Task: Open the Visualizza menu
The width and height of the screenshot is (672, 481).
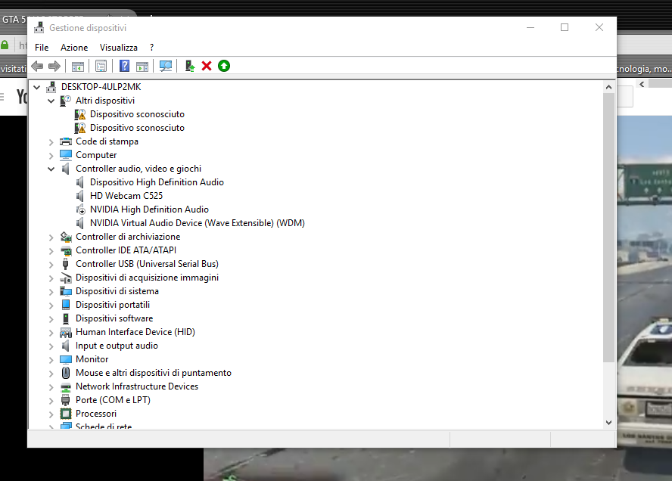Action: coord(119,48)
